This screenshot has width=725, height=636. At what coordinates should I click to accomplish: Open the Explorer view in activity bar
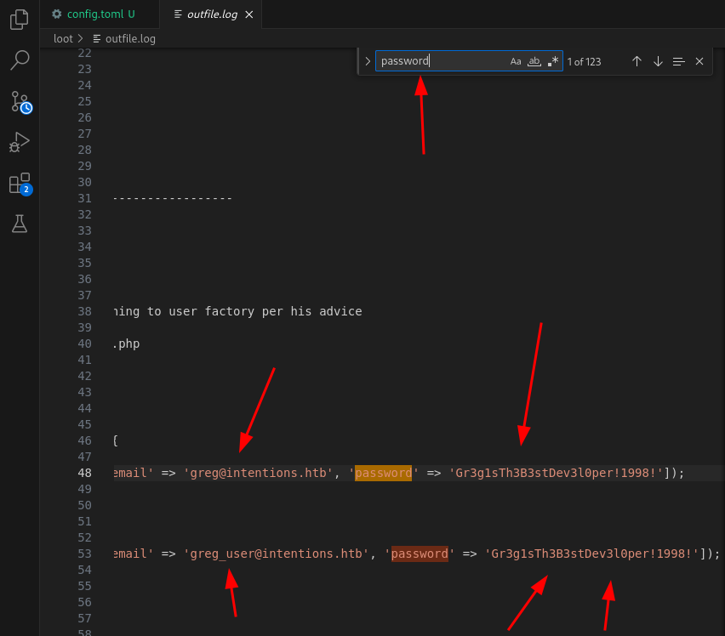coord(19,20)
